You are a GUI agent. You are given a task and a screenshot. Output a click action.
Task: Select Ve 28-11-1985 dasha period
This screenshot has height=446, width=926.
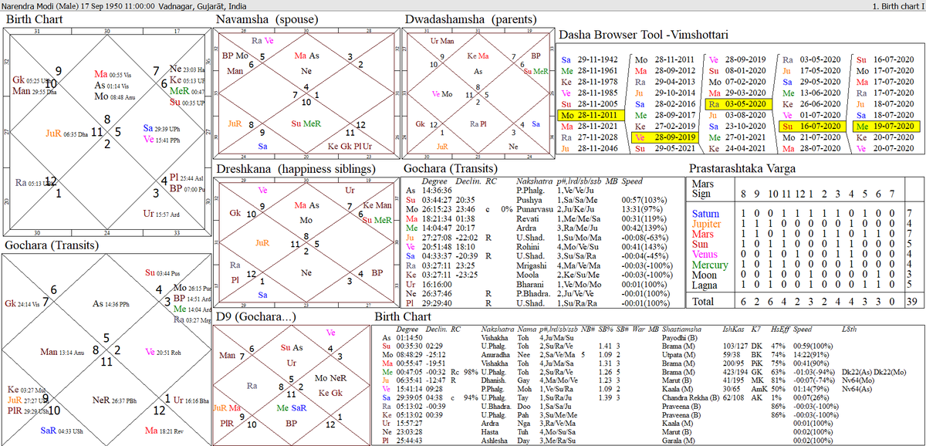pos(591,92)
